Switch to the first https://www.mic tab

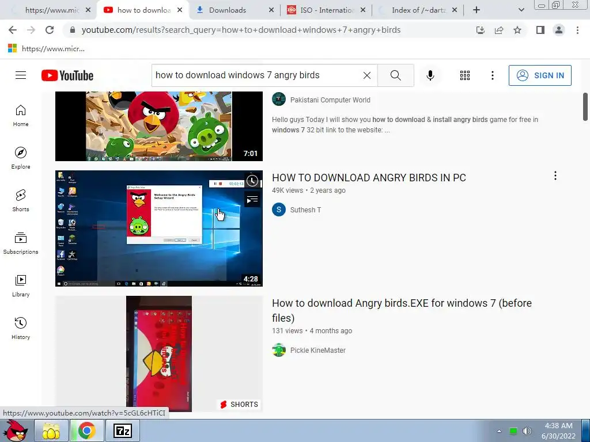(x=52, y=10)
